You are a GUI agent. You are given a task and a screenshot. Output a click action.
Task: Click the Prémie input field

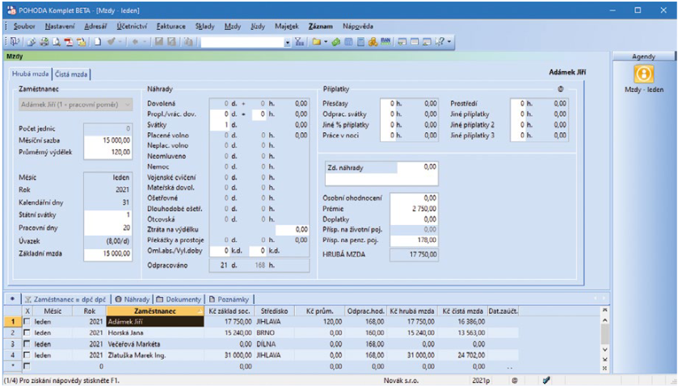414,208
